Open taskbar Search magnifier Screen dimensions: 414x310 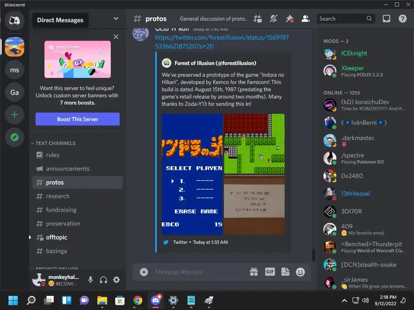(x=31, y=300)
